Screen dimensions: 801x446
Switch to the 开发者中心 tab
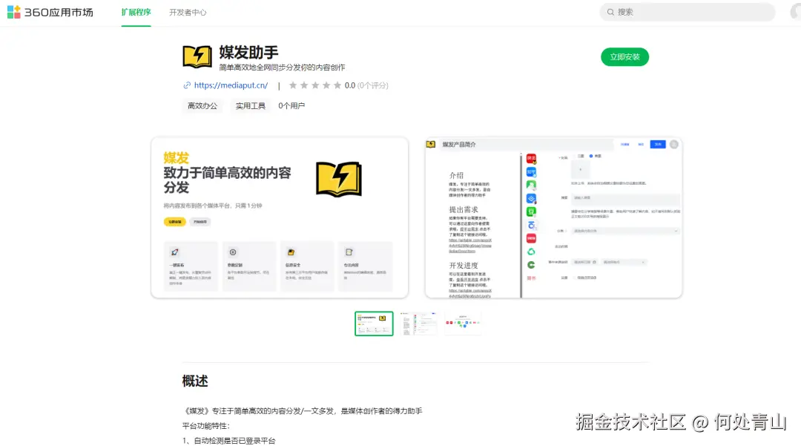pos(188,13)
